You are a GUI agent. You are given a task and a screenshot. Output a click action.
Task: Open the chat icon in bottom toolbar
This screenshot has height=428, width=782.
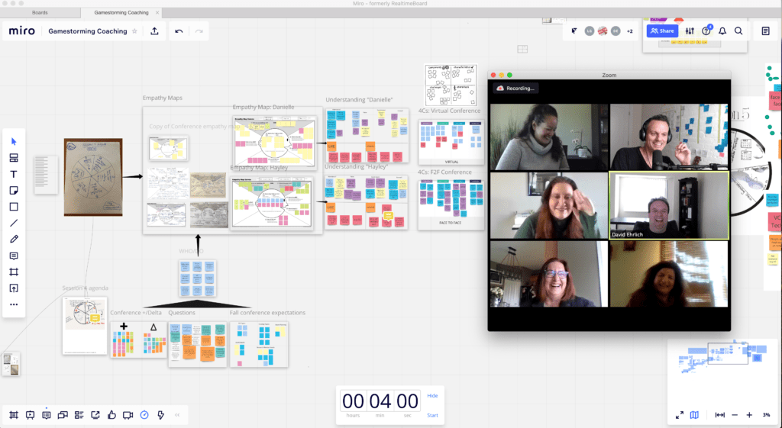(x=63, y=415)
